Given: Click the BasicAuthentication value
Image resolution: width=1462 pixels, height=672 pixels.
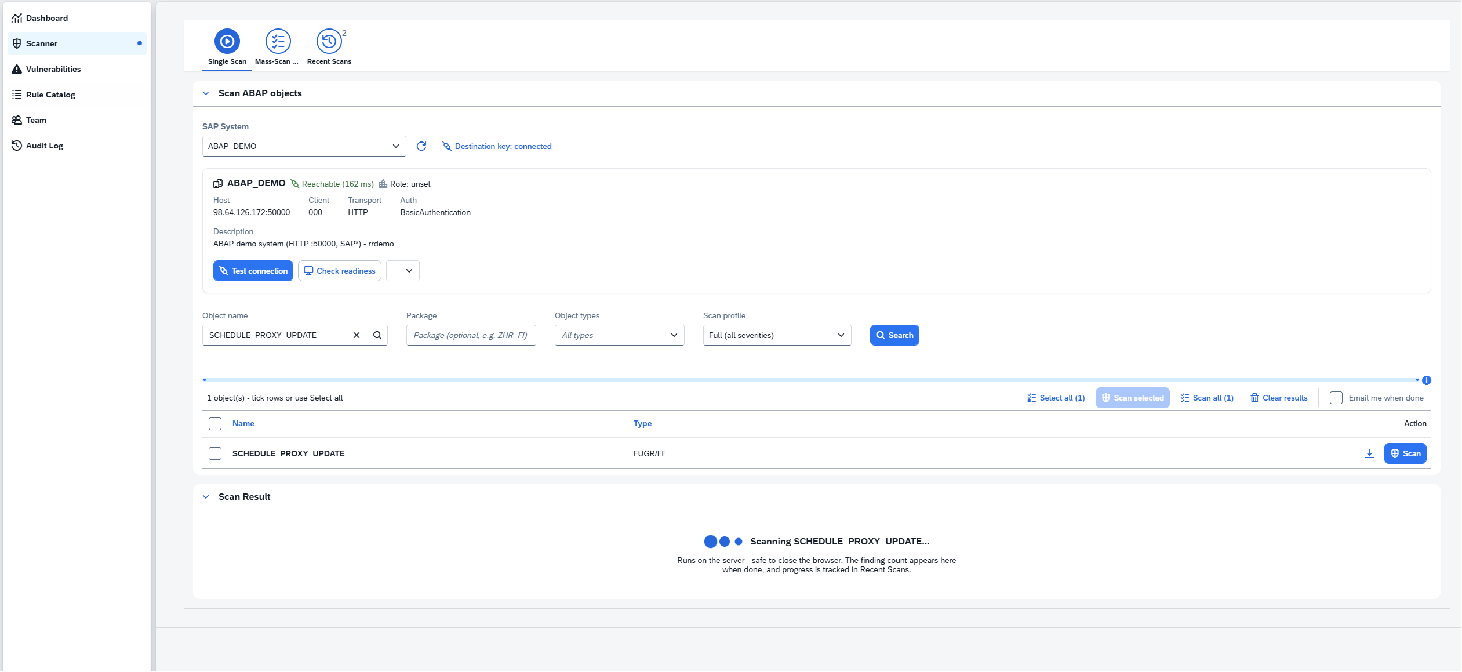Looking at the screenshot, I should (435, 212).
